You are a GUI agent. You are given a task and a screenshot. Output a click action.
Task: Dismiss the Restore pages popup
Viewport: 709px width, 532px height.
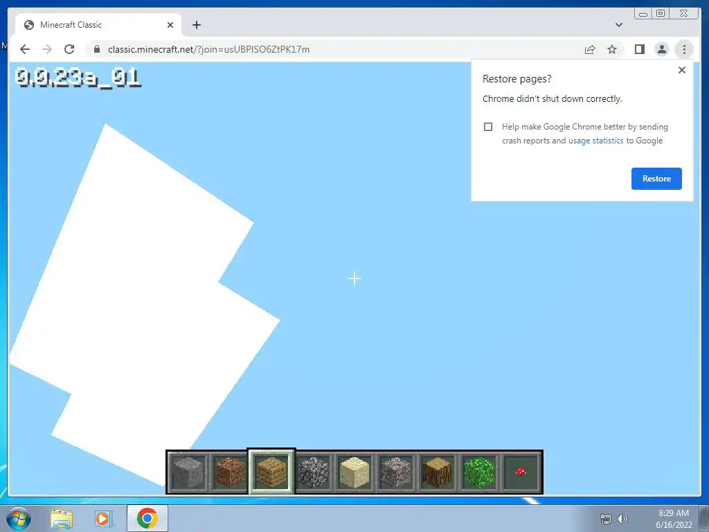(x=682, y=70)
